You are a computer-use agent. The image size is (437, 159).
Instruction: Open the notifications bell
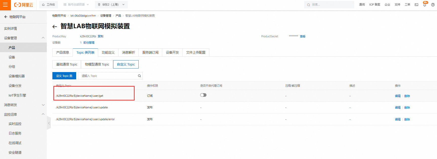[425, 5]
